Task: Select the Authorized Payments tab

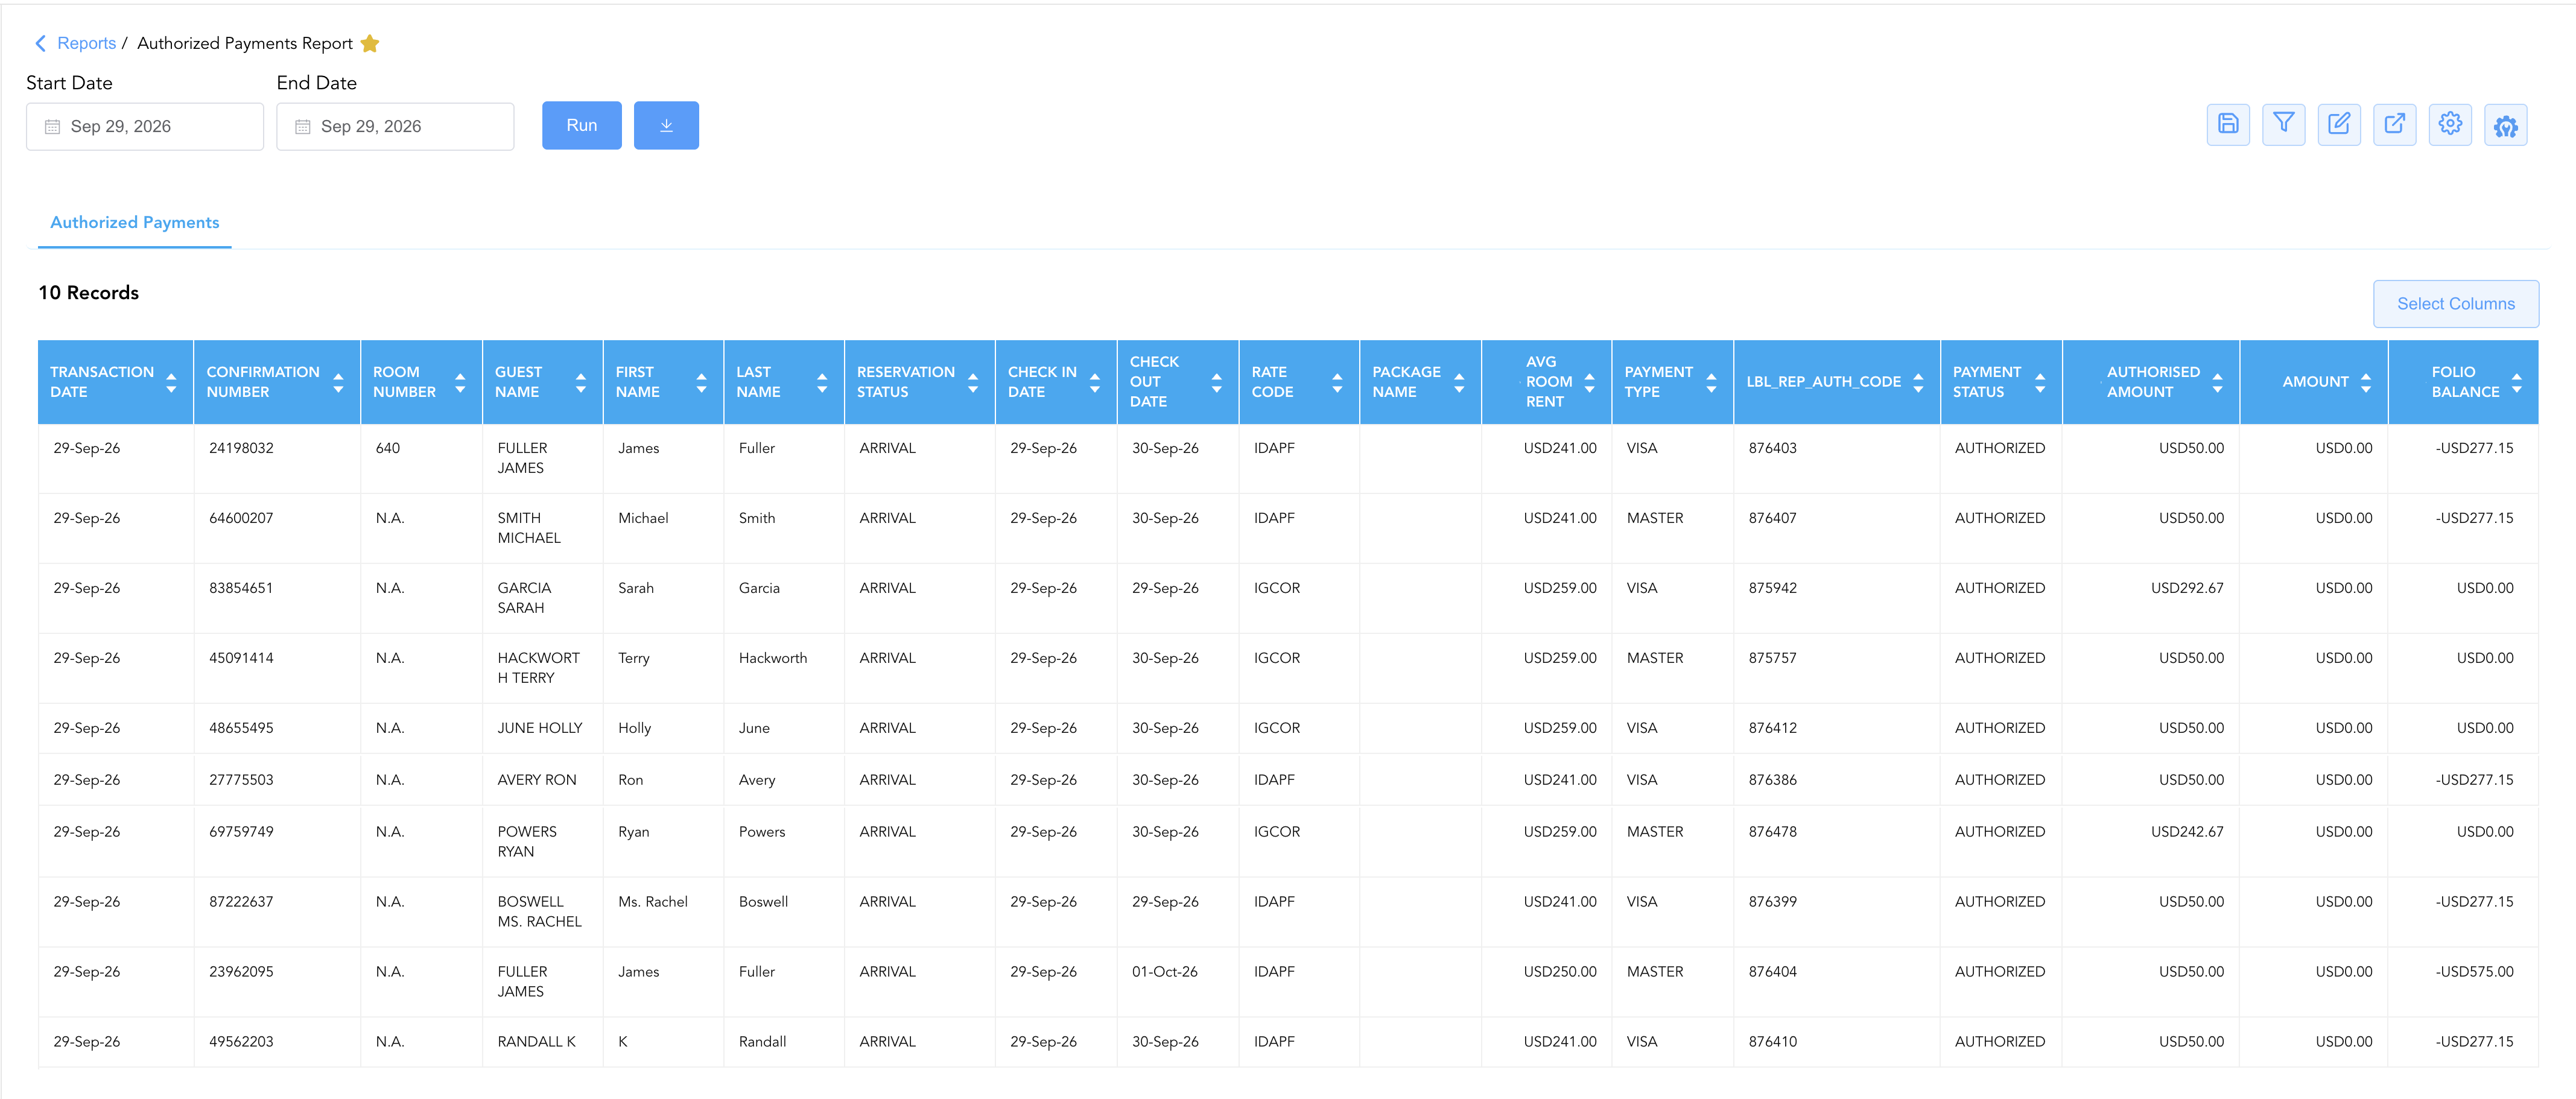Action: click(135, 222)
